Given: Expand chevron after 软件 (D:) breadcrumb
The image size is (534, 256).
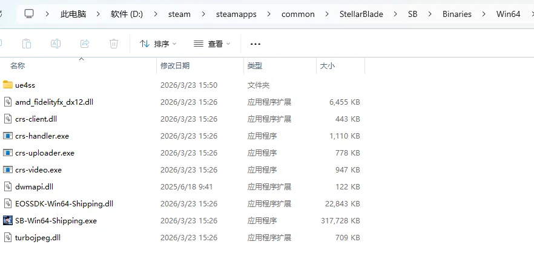Looking at the screenshot, I should 156,14.
